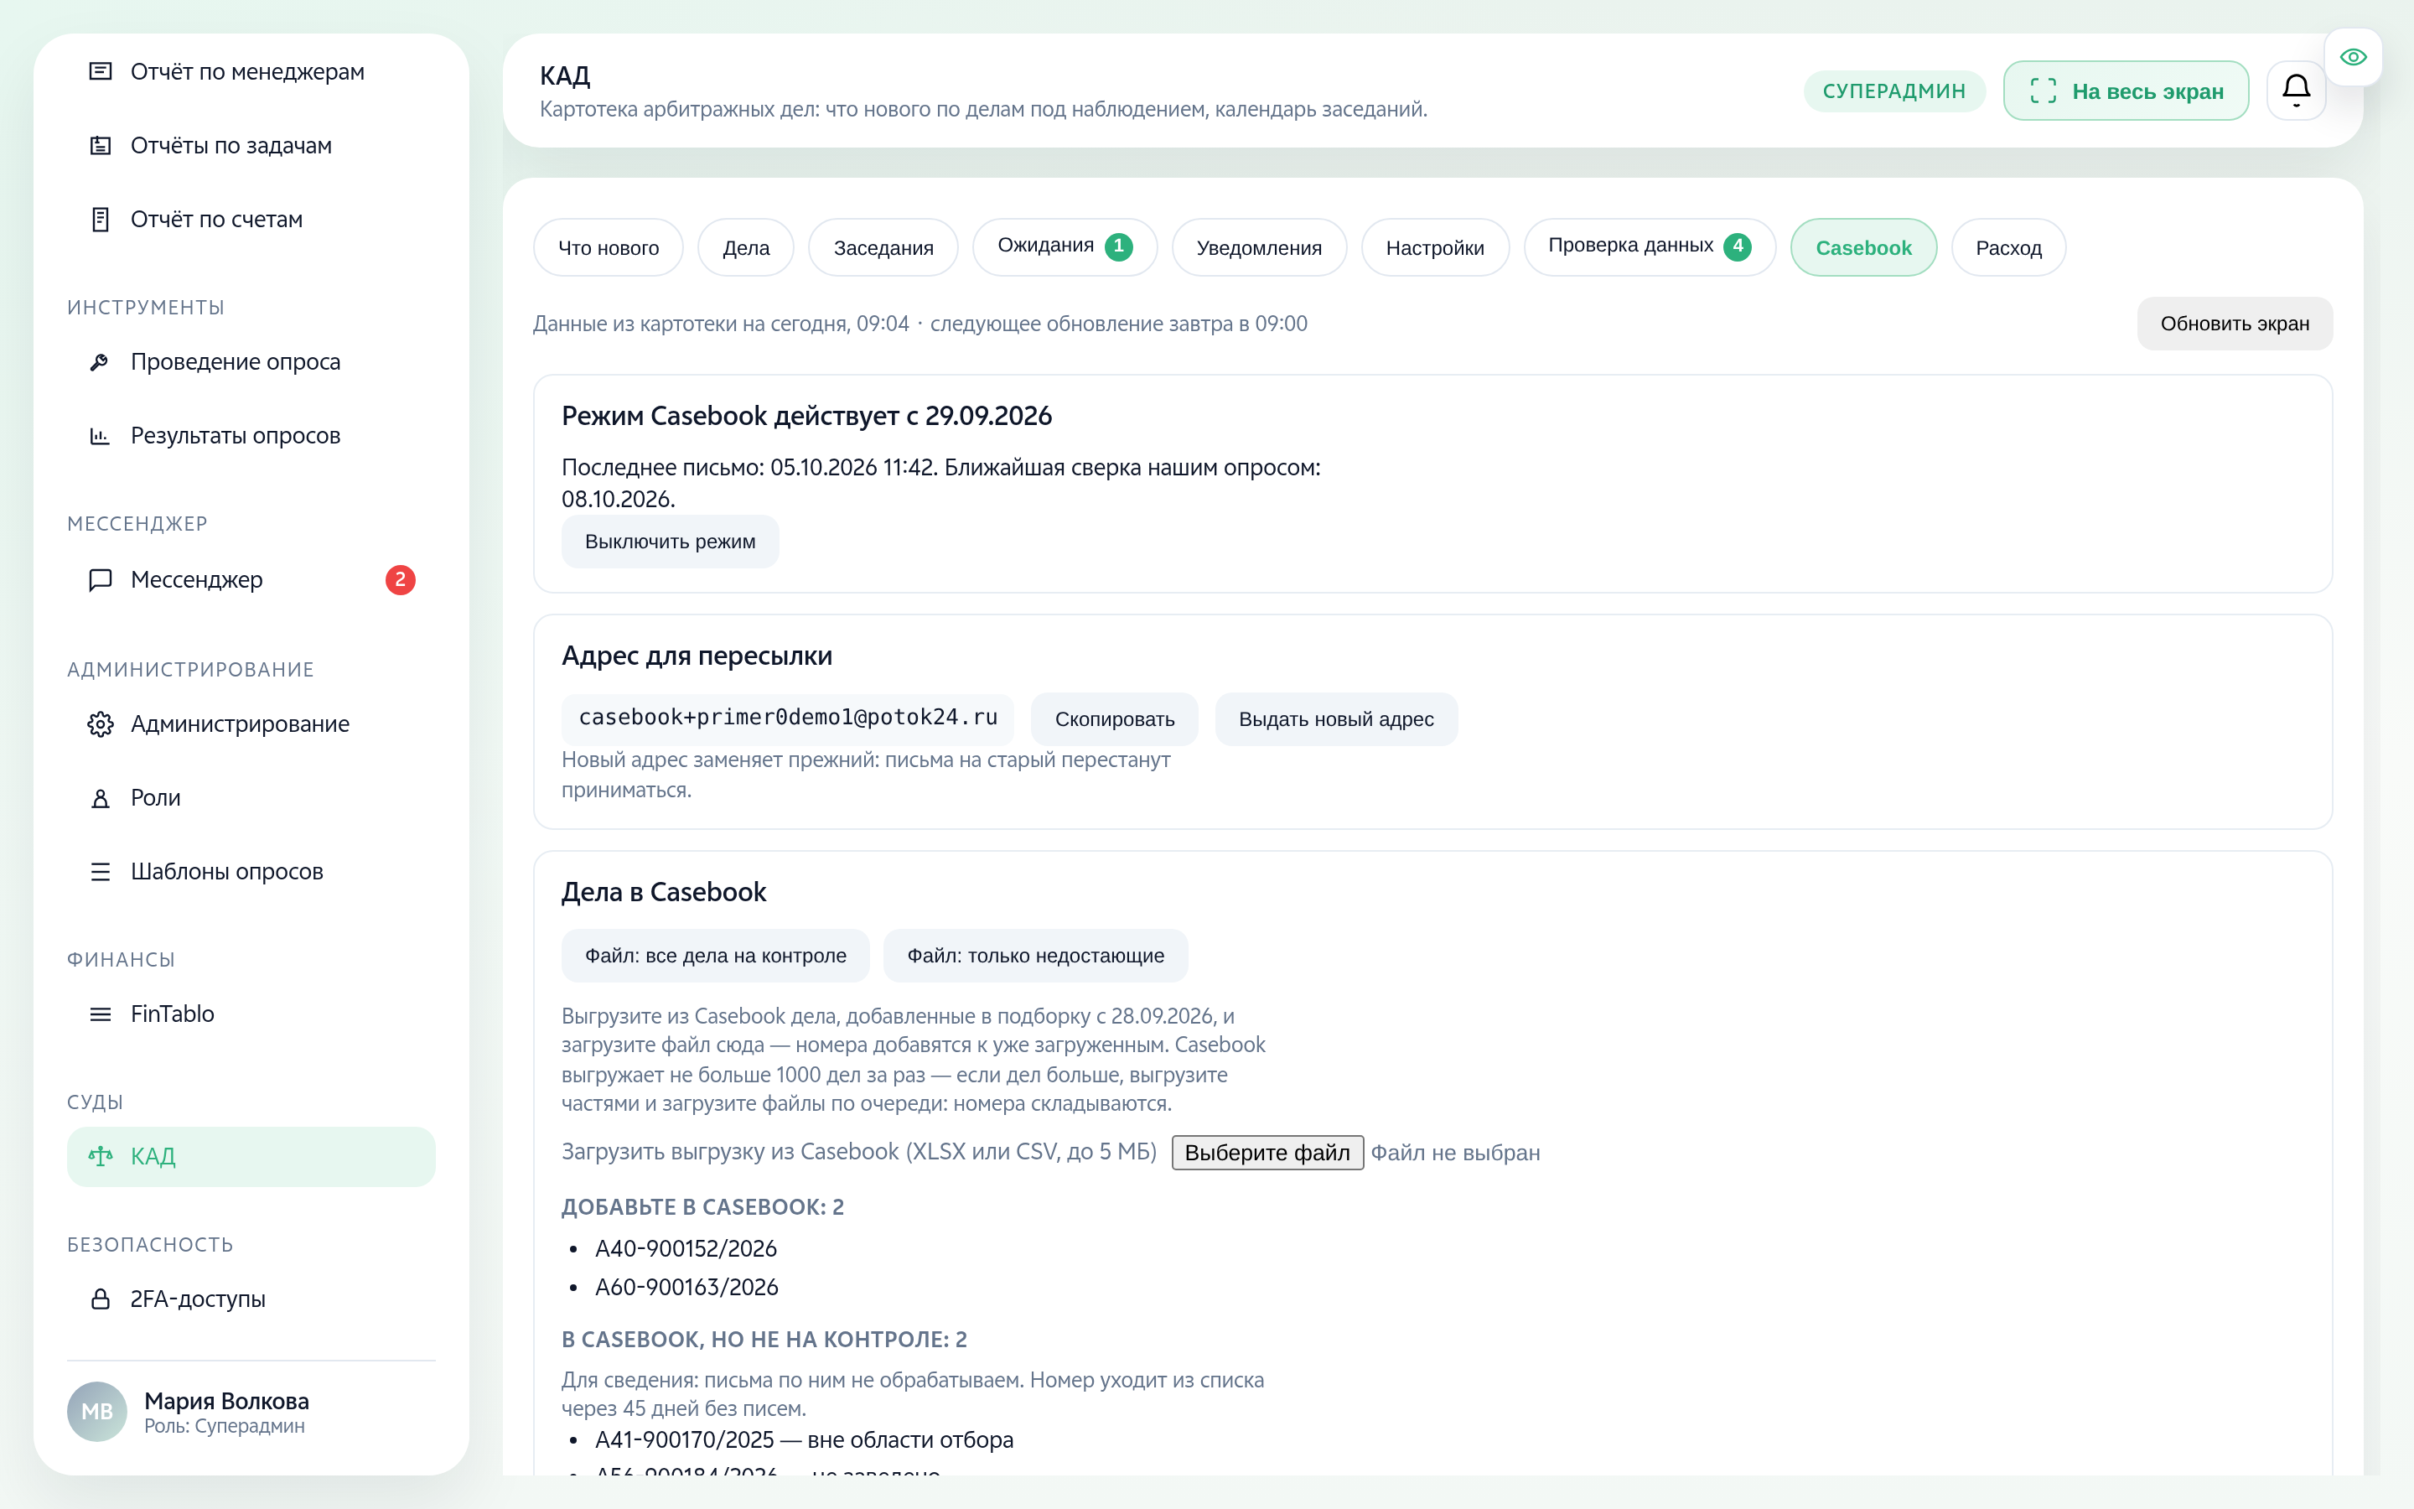Screen dimensions: 2414x1509
Task: Click the key icon for Проведение опроса
Action: [x=100, y=361]
